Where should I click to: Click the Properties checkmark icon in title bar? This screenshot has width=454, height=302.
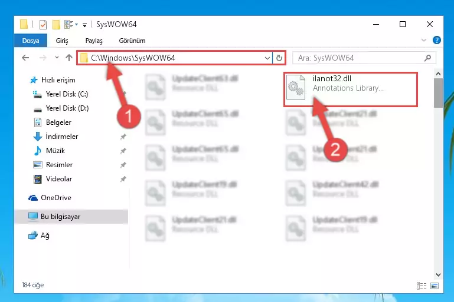(43, 25)
